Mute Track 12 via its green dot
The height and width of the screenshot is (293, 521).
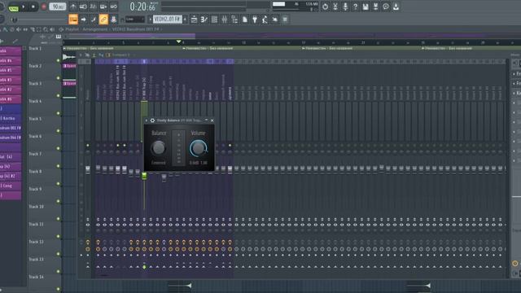[x=58, y=254]
